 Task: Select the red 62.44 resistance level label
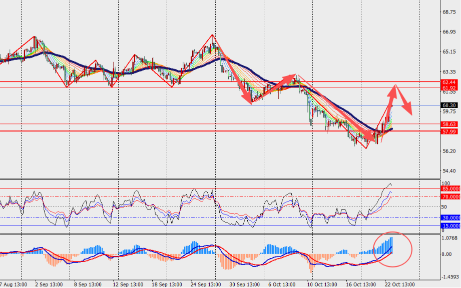(449, 81)
